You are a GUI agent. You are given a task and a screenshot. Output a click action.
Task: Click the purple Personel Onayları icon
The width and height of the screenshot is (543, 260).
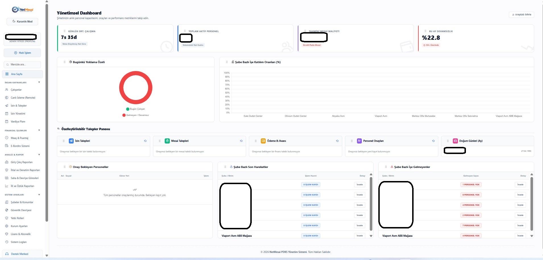pyautogui.click(x=359, y=141)
